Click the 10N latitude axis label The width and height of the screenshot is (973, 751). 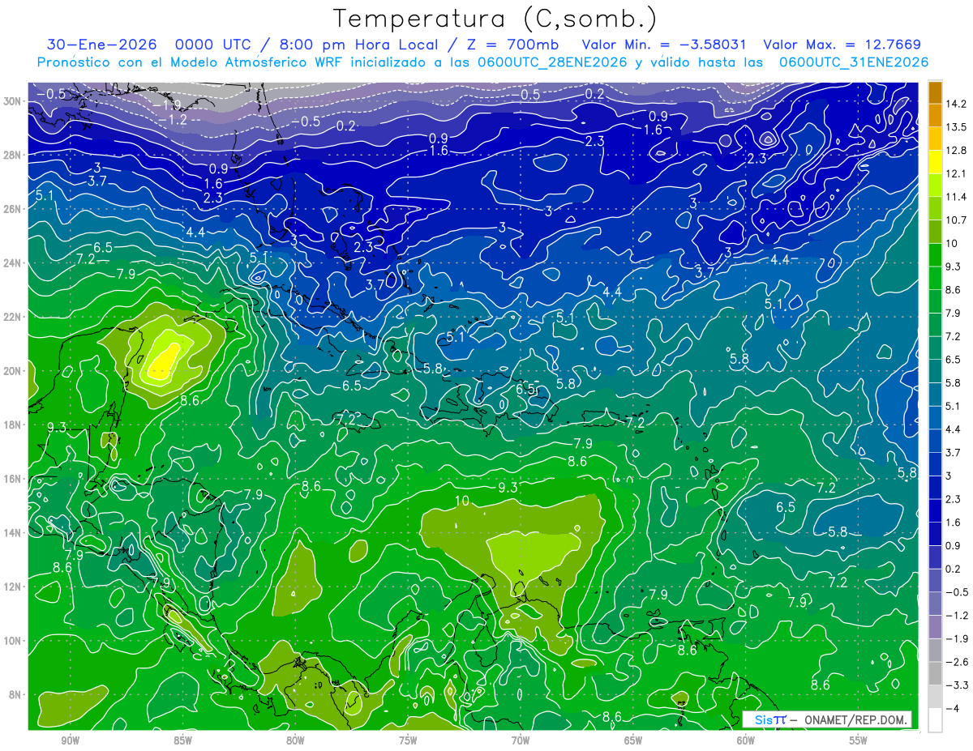click(x=13, y=640)
